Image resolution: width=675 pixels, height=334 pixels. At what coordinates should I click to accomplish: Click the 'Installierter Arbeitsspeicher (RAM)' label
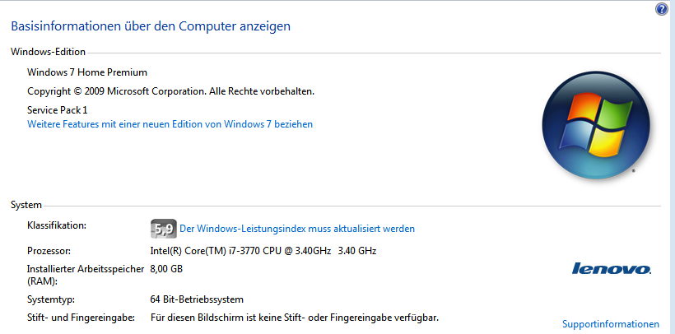click(x=86, y=275)
